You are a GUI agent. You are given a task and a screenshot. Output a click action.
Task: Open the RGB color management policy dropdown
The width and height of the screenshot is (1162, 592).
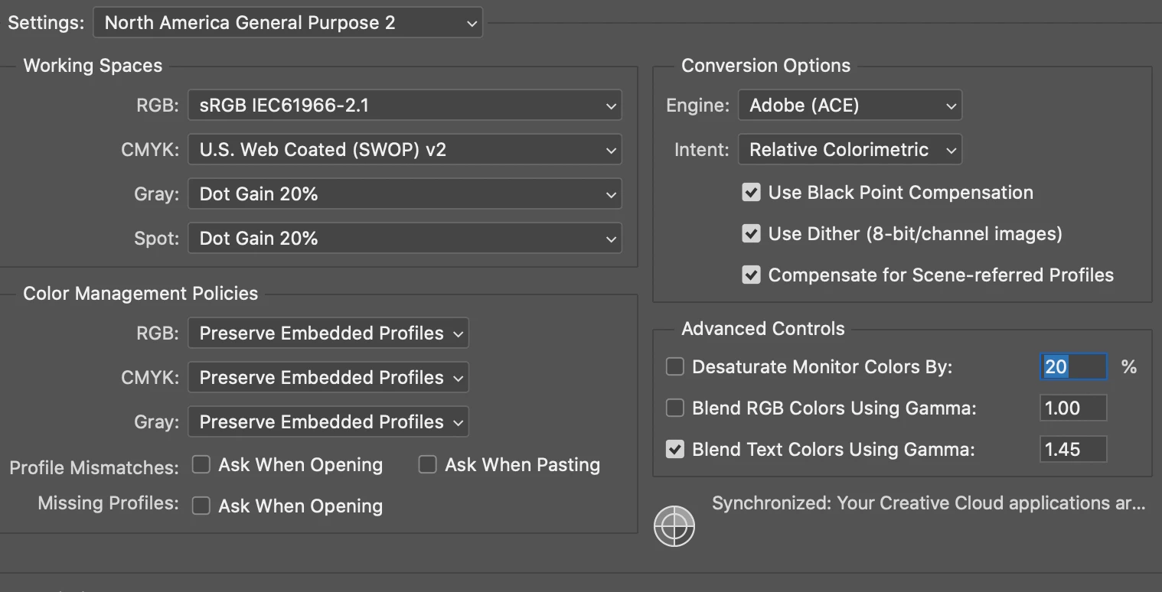[328, 333]
